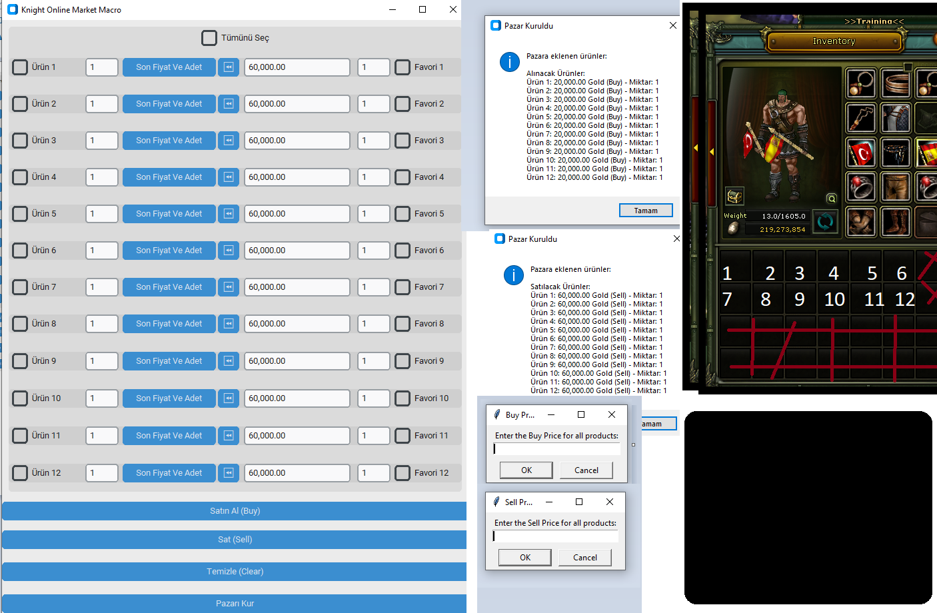
Task: Click the arrow icon button in Ürün 11 row
Action: coord(229,436)
